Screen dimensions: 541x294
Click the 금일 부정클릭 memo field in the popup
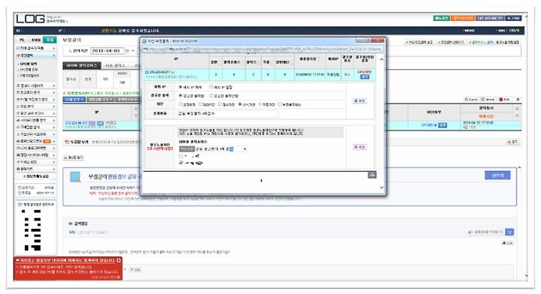click(228, 113)
